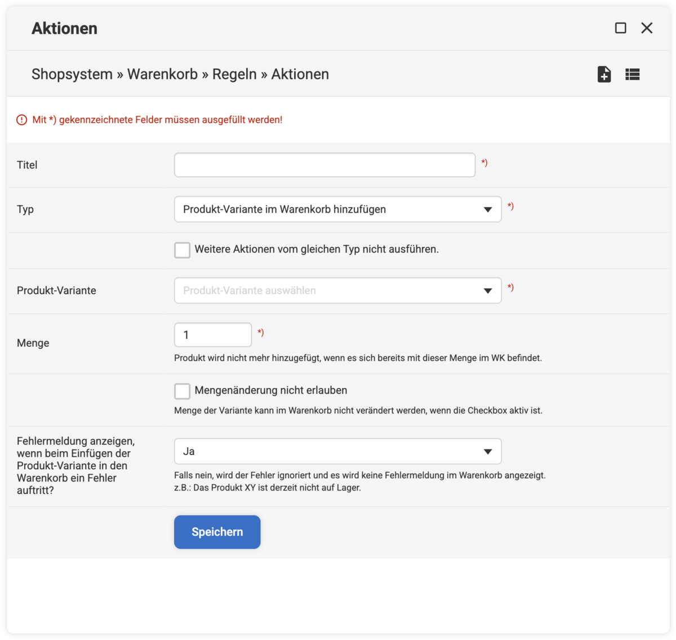Click the 'Falls nein, wird der Fehler' hint
Viewport: 676px width, 640px height.
point(360,475)
